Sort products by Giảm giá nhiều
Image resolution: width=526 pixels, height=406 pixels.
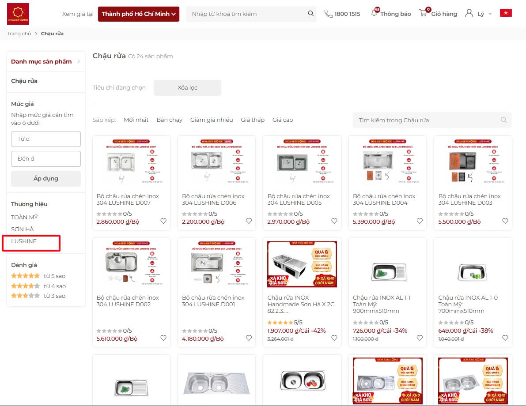tap(212, 120)
